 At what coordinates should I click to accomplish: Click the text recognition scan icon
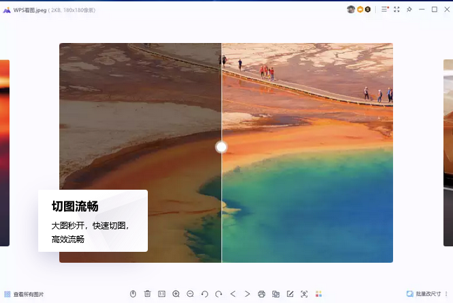point(304,294)
